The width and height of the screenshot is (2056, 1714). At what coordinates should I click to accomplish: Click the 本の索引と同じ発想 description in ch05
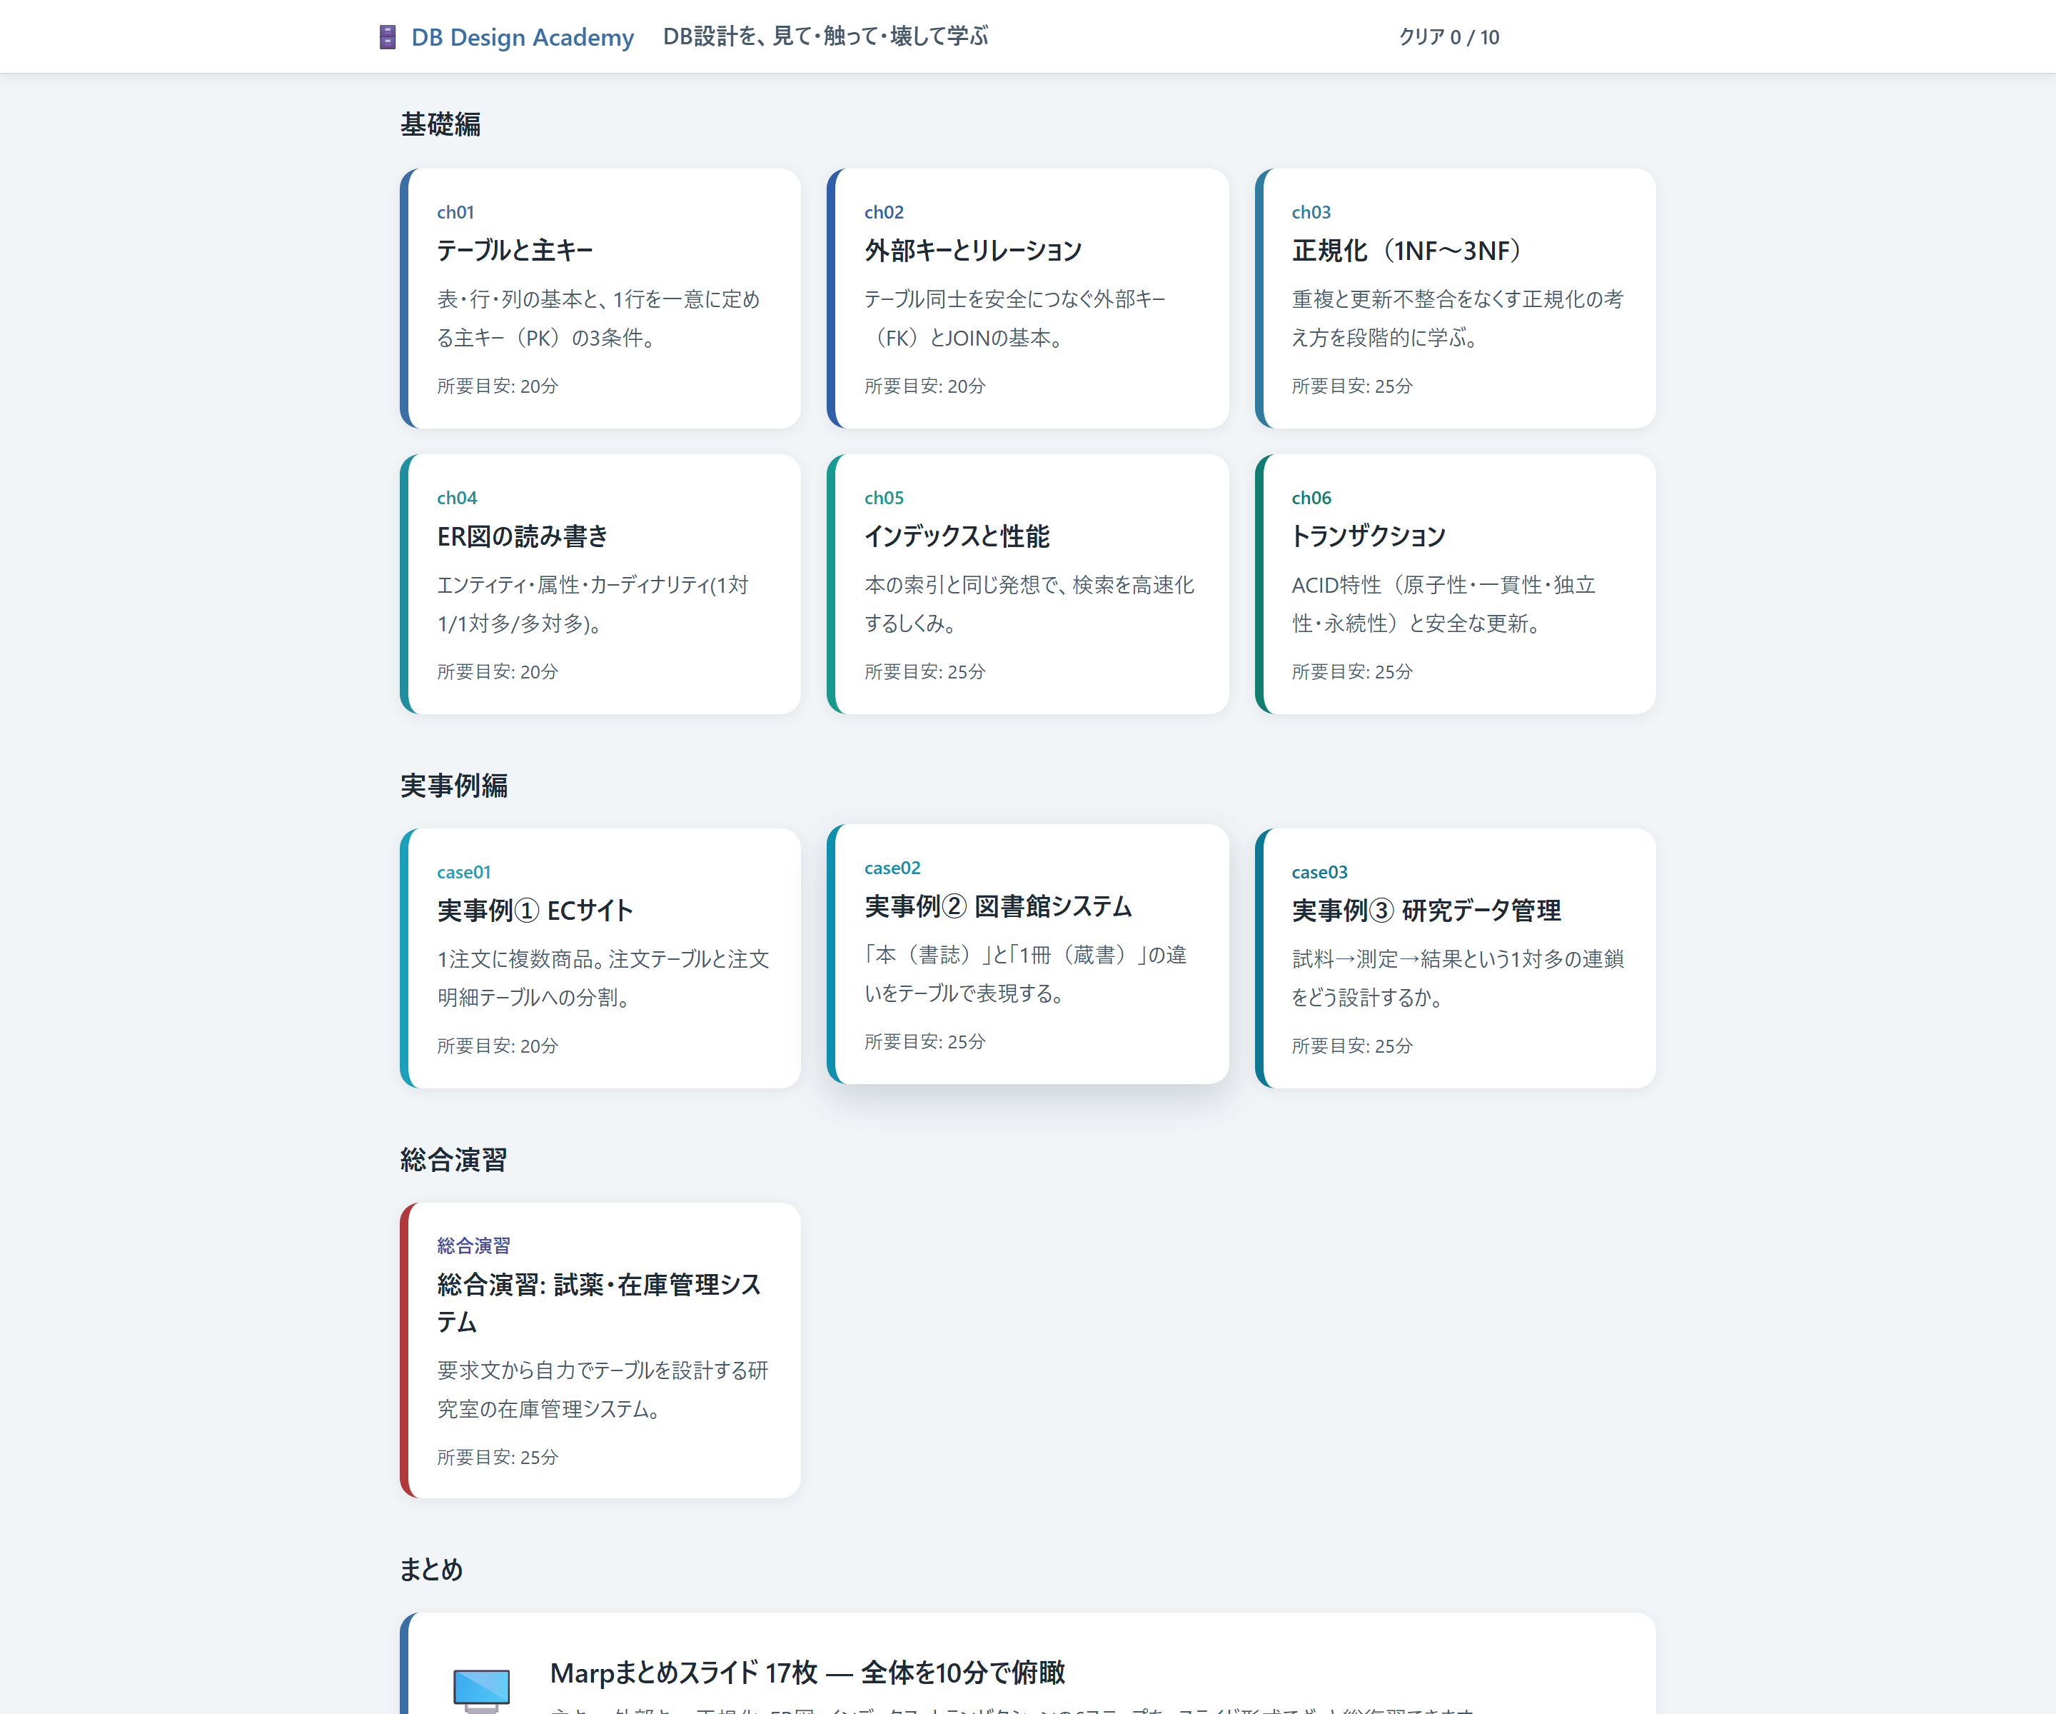1030,604
